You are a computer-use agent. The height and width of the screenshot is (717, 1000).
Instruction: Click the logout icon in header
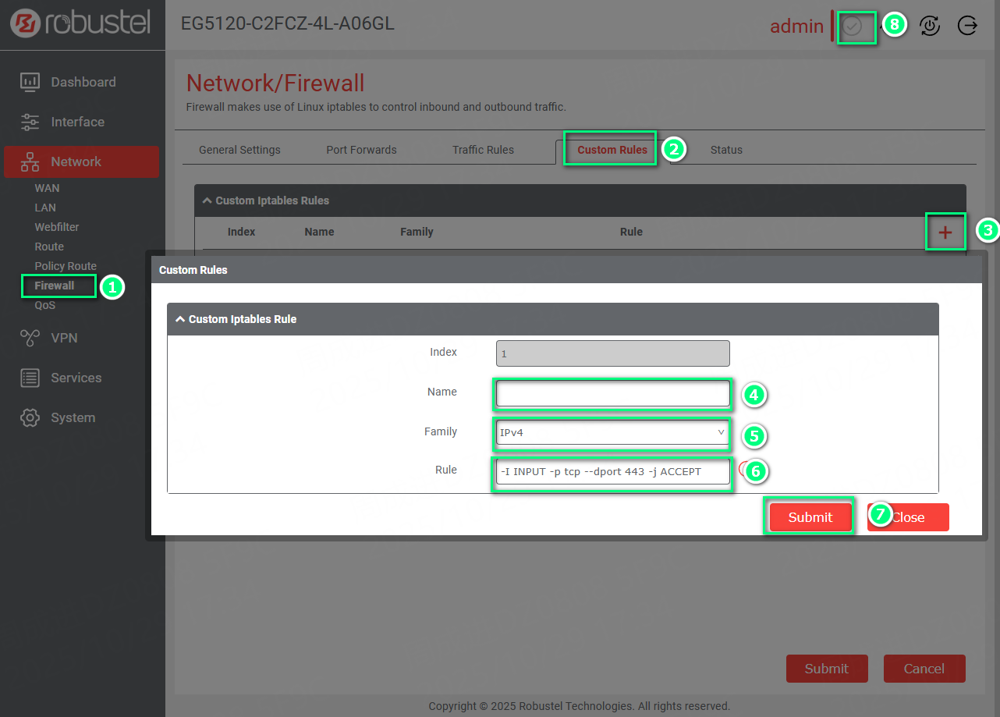[x=967, y=26]
